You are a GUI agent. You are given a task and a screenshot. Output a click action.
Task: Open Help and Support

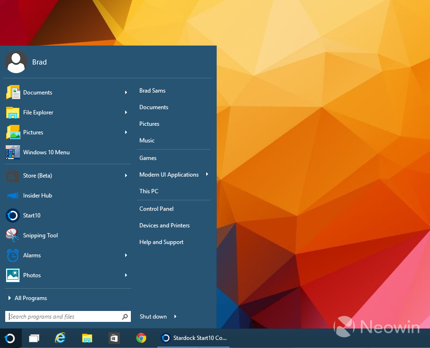[x=161, y=242]
